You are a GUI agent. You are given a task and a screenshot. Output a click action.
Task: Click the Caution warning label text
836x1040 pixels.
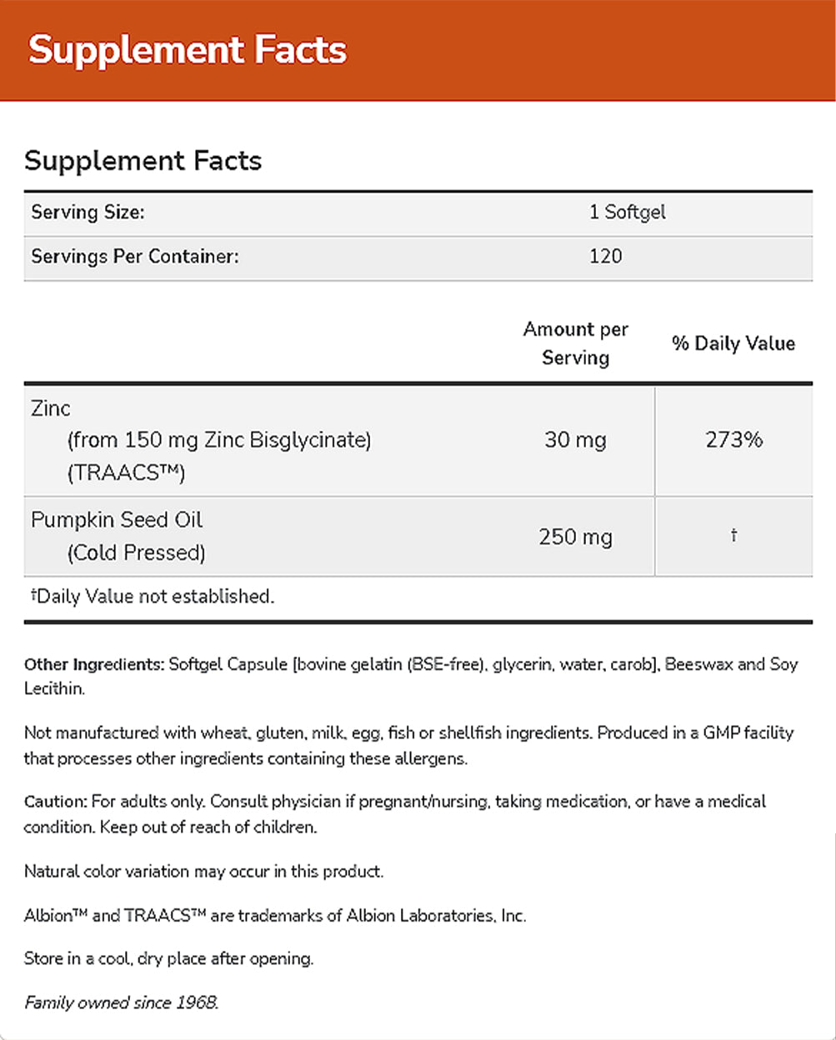coord(55,802)
